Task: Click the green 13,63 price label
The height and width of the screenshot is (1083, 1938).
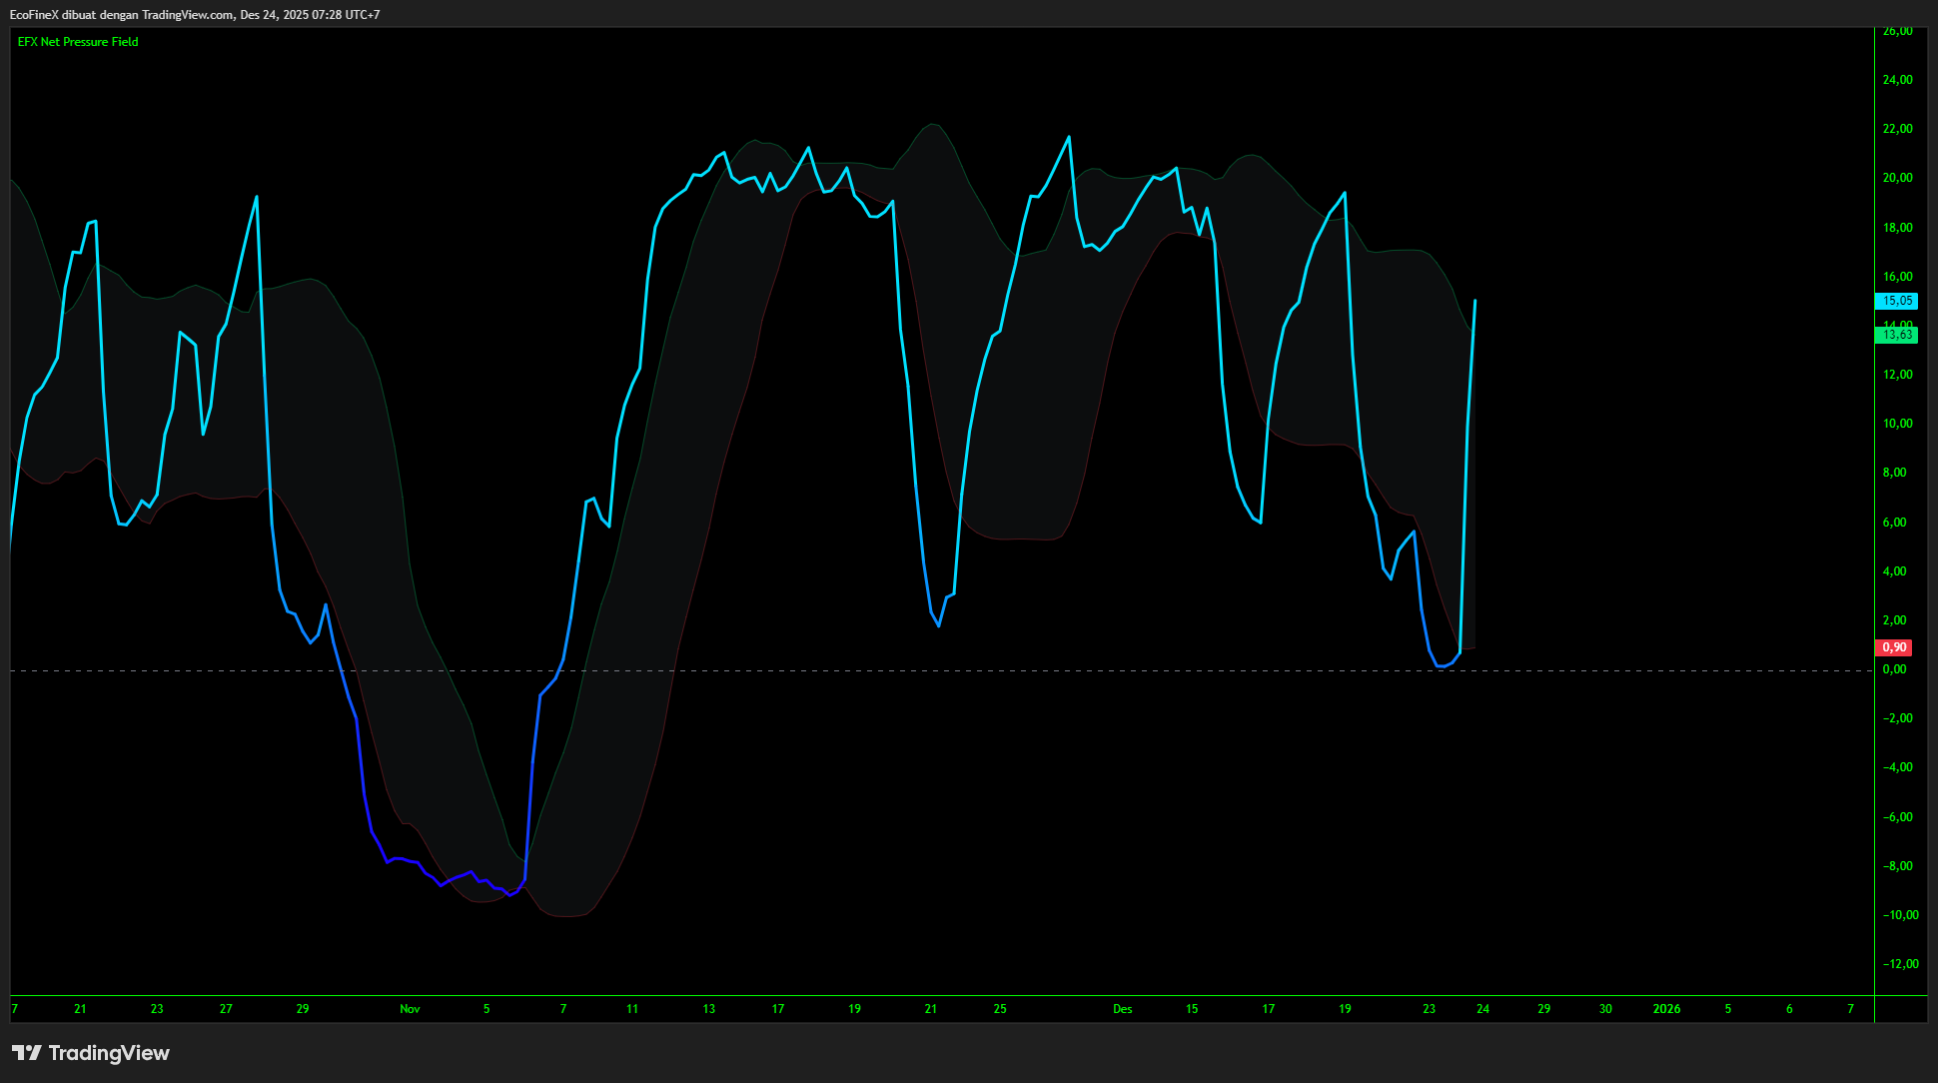Action: 1896,335
